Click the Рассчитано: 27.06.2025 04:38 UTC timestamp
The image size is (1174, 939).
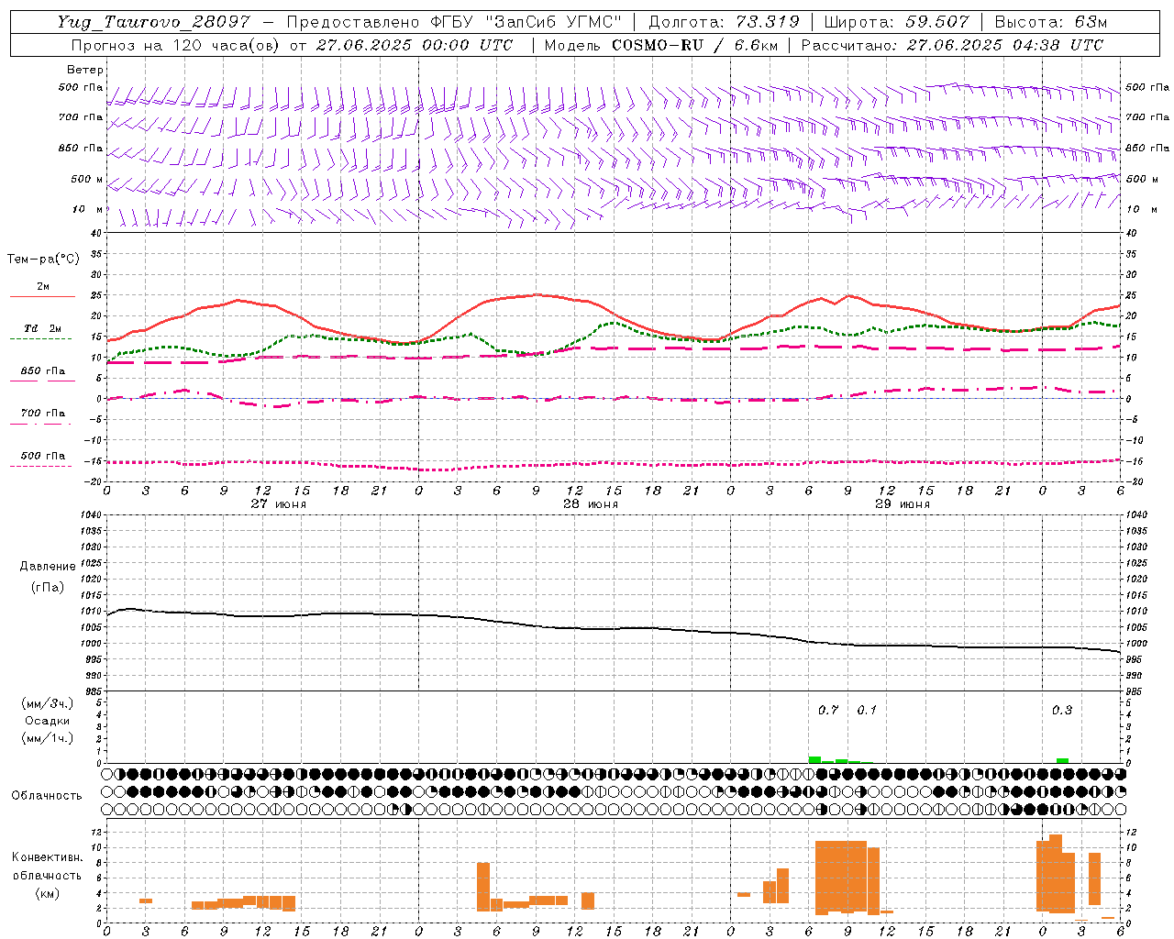pyautogui.click(x=952, y=45)
